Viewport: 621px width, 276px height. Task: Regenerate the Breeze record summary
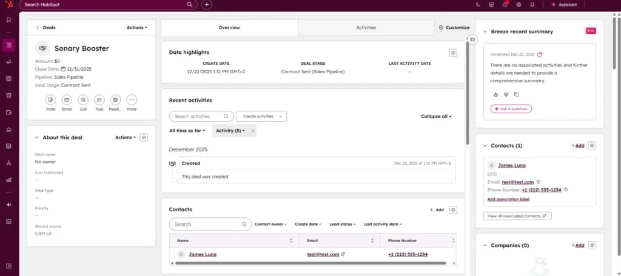[x=539, y=54]
